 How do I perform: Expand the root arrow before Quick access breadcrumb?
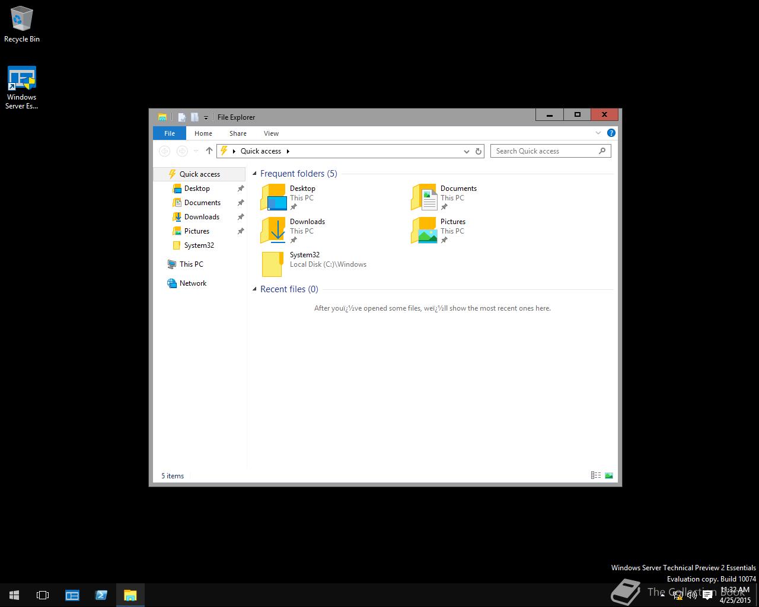(234, 151)
